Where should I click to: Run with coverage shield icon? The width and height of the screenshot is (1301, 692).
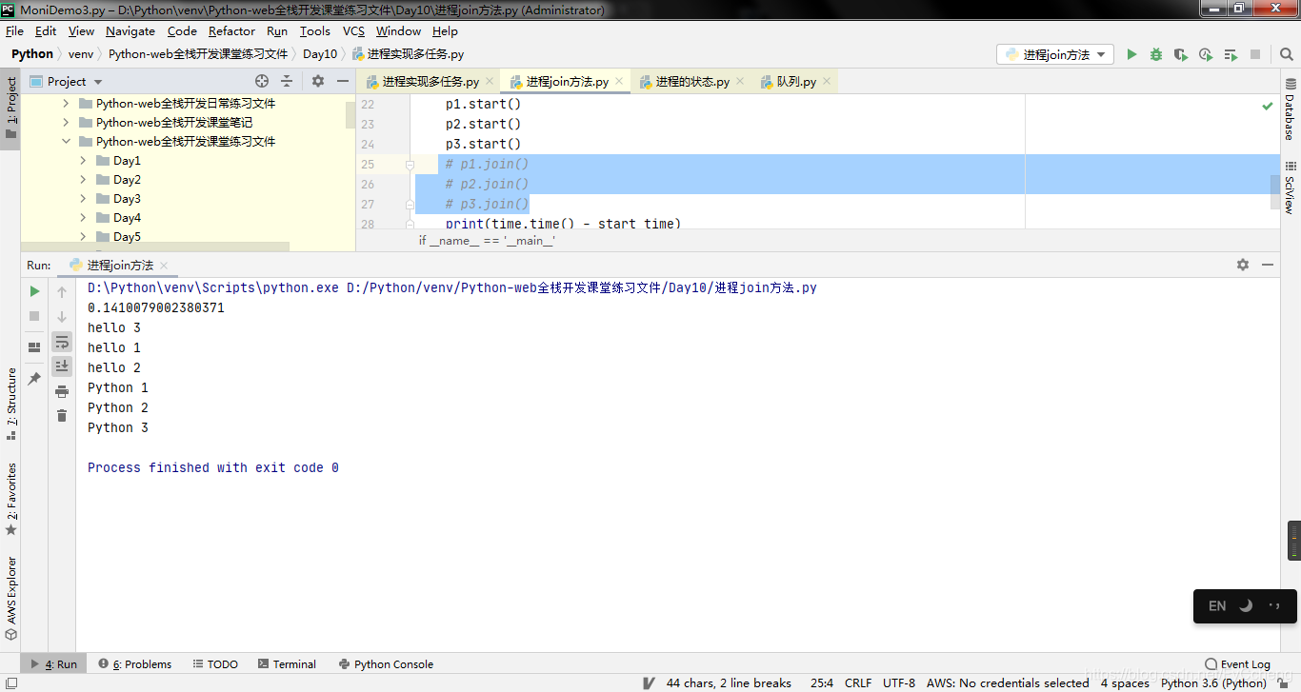click(x=1181, y=55)
